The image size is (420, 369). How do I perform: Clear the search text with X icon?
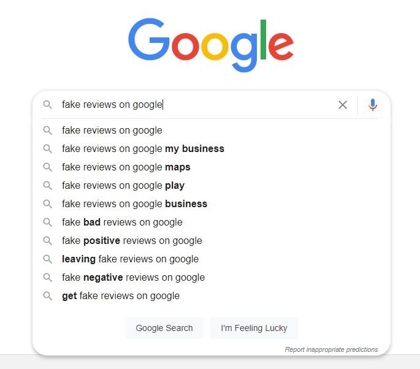click(x=343, y=105)
